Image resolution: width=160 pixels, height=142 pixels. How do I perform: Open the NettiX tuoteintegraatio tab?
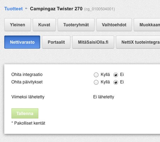(x=138, y=42)
